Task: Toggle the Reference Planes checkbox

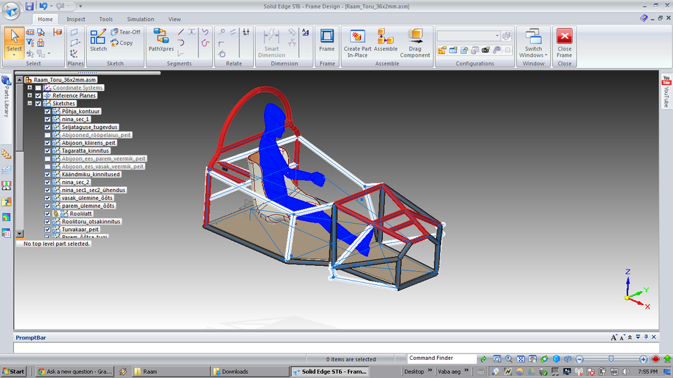Action: pyautogui.click(x=38, y=96)
